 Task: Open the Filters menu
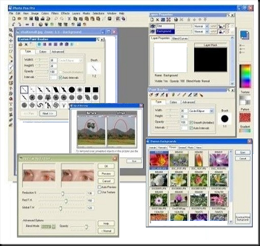(55, 13)
